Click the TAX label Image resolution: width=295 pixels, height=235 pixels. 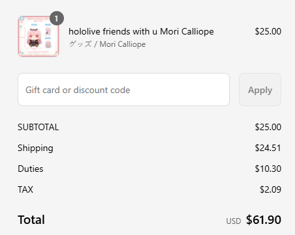pos(25,189)
